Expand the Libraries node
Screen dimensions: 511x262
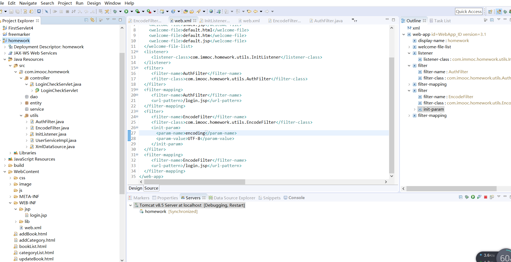(x=10, y=153)
